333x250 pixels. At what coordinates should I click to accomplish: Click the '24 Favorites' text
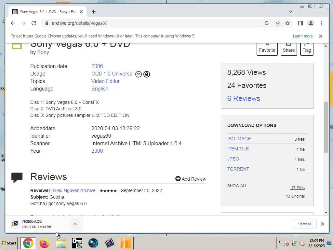point(247,86)
